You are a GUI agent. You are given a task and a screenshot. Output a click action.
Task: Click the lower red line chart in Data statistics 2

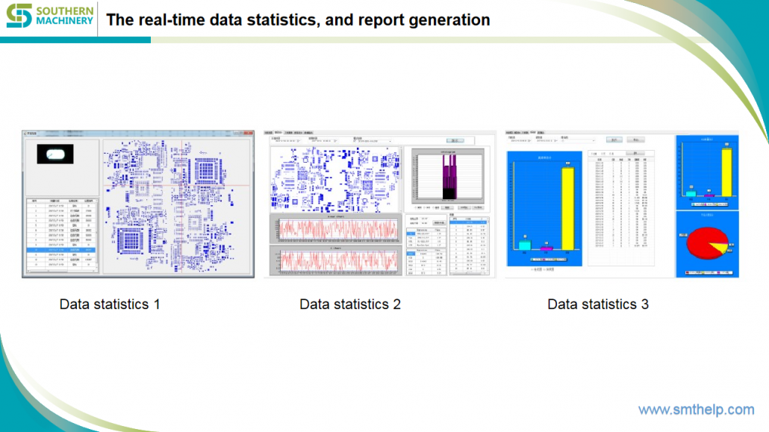[x=336, y=260]
